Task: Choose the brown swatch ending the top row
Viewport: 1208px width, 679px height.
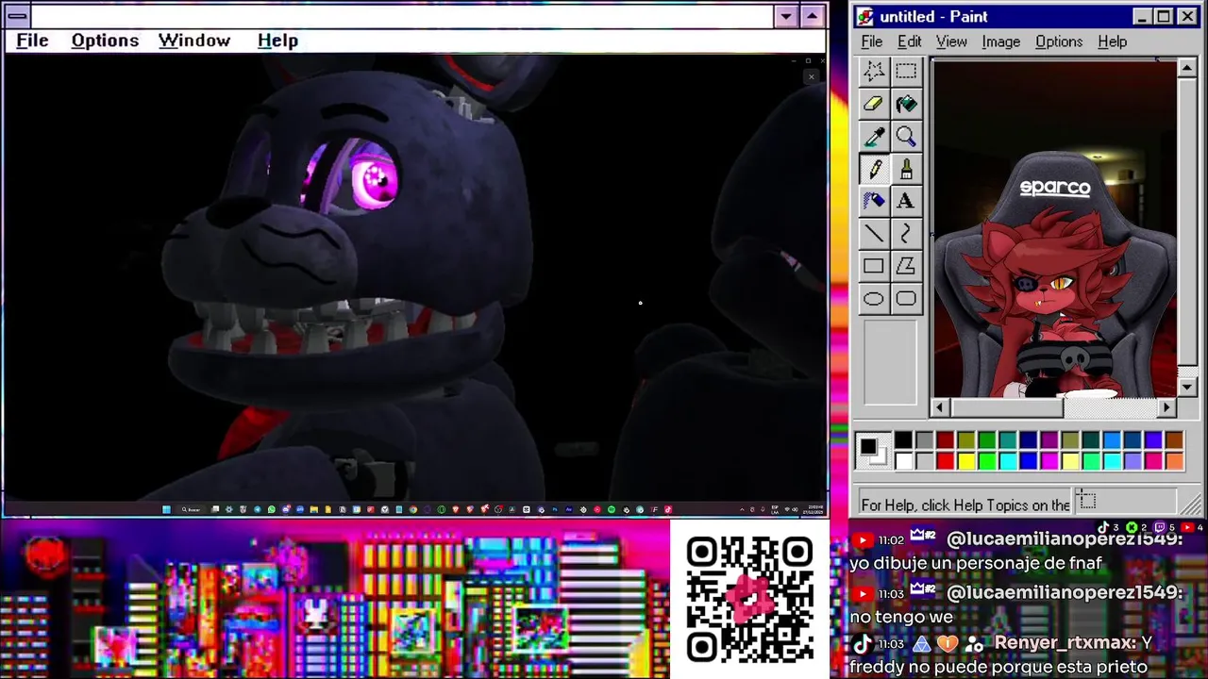Action: pos(1174,440)
